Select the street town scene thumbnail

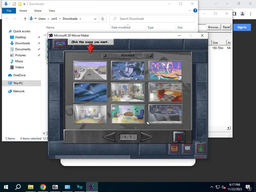(90, 70)
